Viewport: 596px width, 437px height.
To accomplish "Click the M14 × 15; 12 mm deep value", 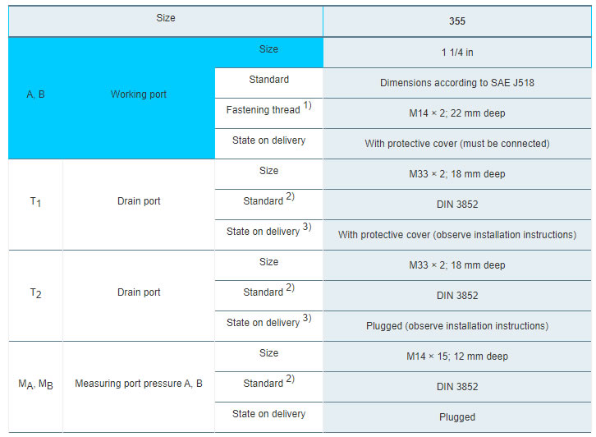I will tap(457, 356).
